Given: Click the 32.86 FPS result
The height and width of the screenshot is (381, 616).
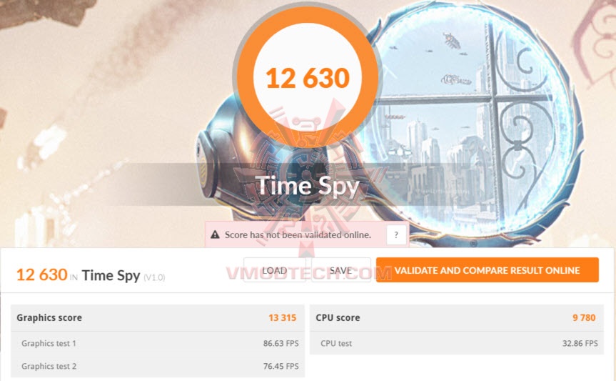Looking at the screenshot, I should point(580,343).
